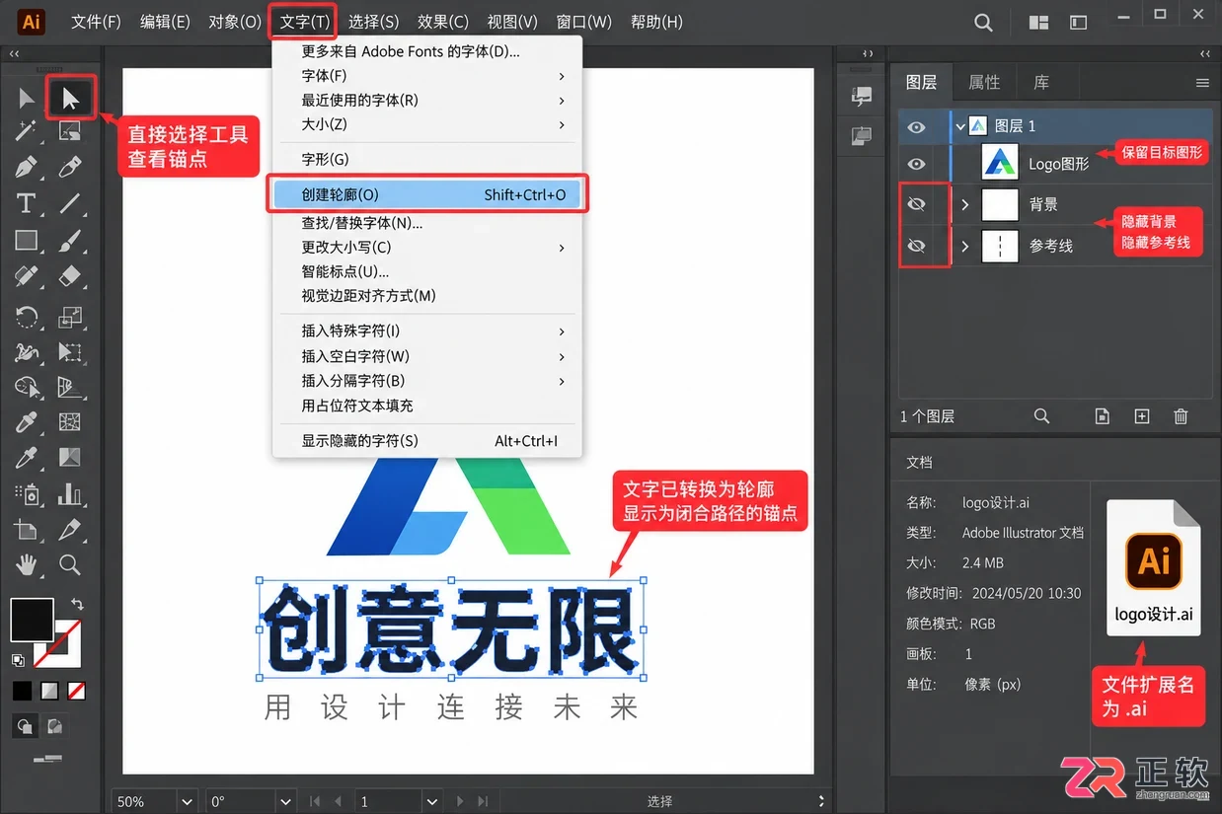1222x814 pixels.
Task: Apply Gradient mode swatch button
Action: point(49,690)
